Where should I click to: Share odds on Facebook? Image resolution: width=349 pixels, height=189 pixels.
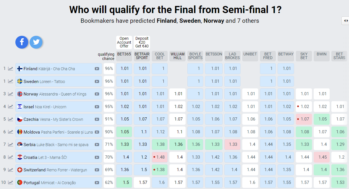(22, 42)
